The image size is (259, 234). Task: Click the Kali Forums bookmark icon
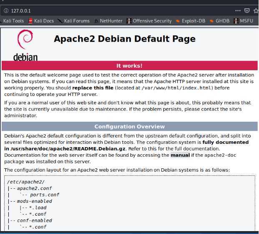(60, 21)
